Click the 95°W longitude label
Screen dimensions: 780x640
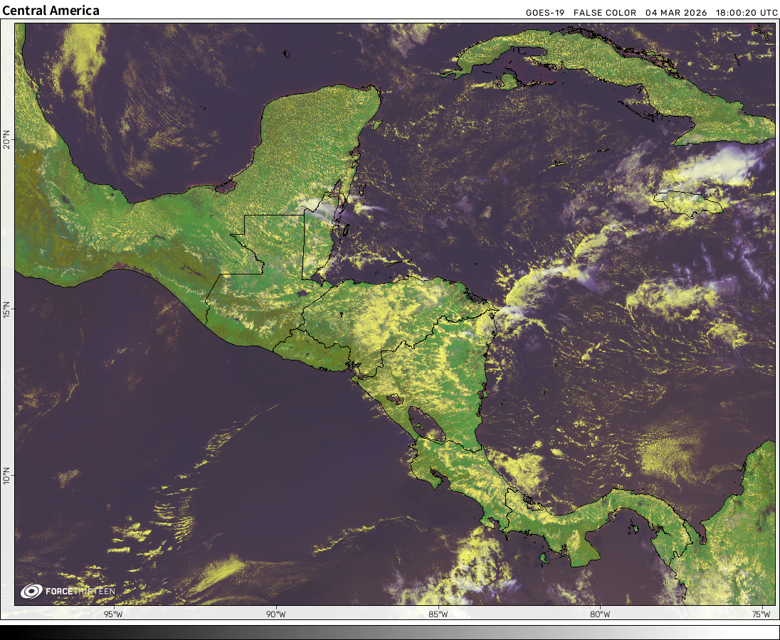pos(113,614)
